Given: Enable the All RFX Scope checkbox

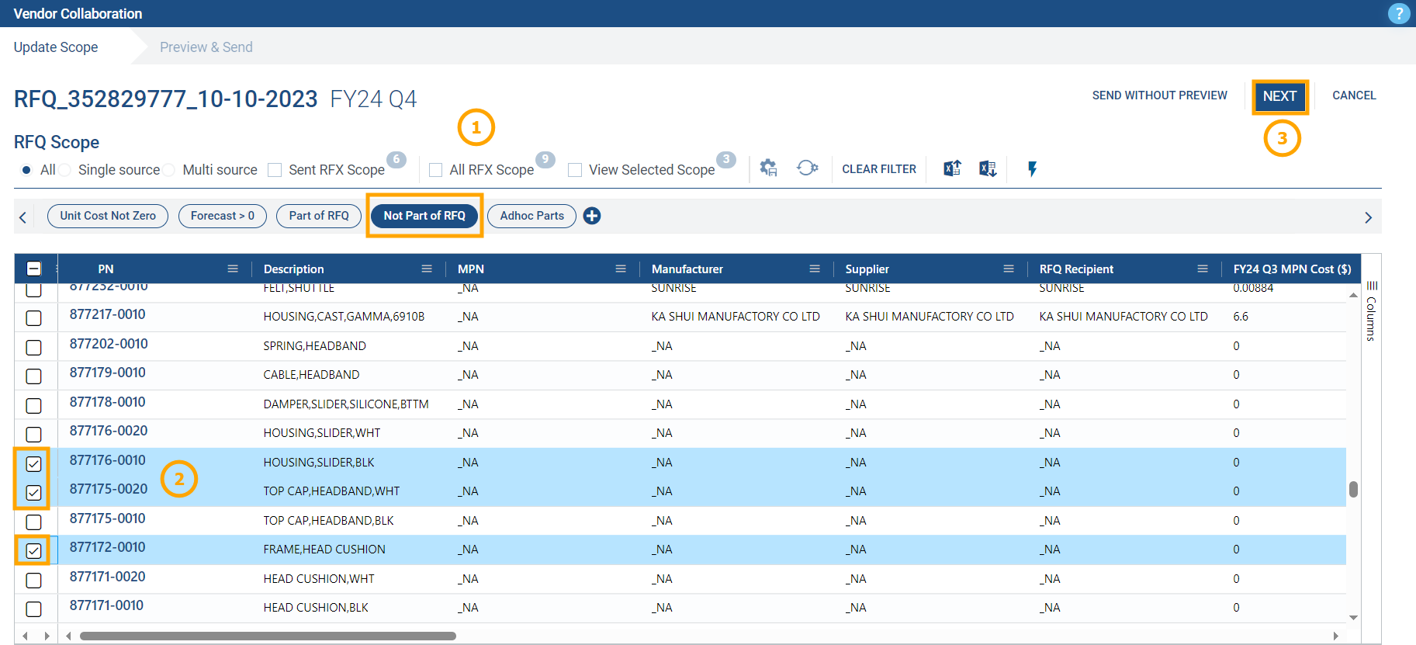Looking at the screenshot, I should click(436, 170).
